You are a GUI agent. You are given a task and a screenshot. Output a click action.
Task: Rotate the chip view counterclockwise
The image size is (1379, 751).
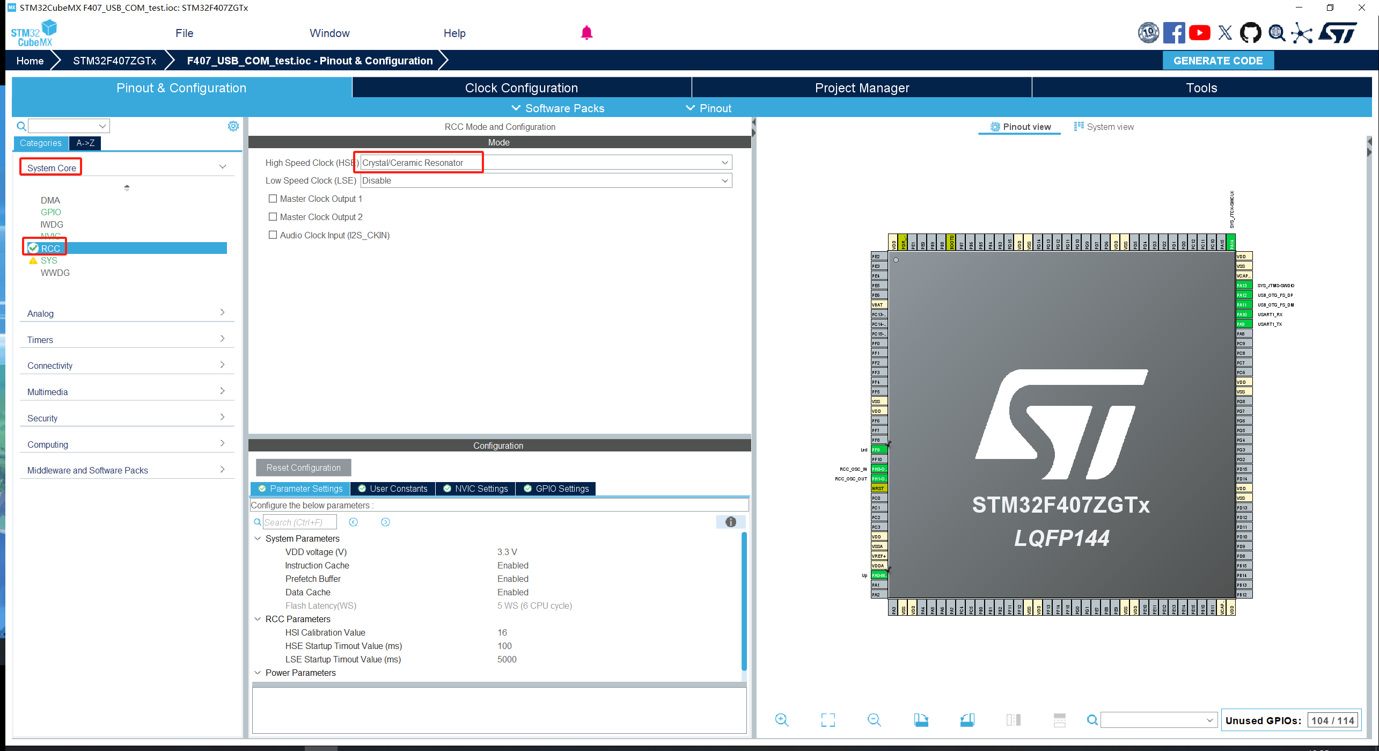[x=967, y=719]
